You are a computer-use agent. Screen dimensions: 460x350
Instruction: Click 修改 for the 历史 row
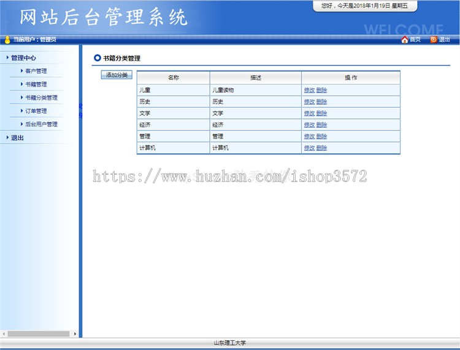coord(309,102)
